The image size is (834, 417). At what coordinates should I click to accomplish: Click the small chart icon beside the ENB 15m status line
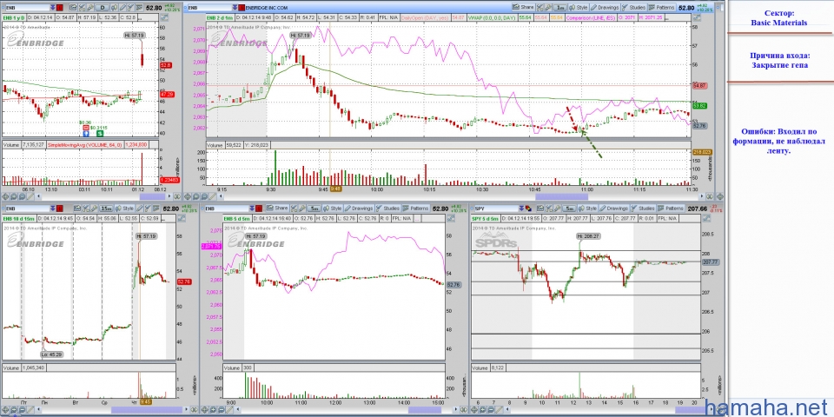coord(182,218)
